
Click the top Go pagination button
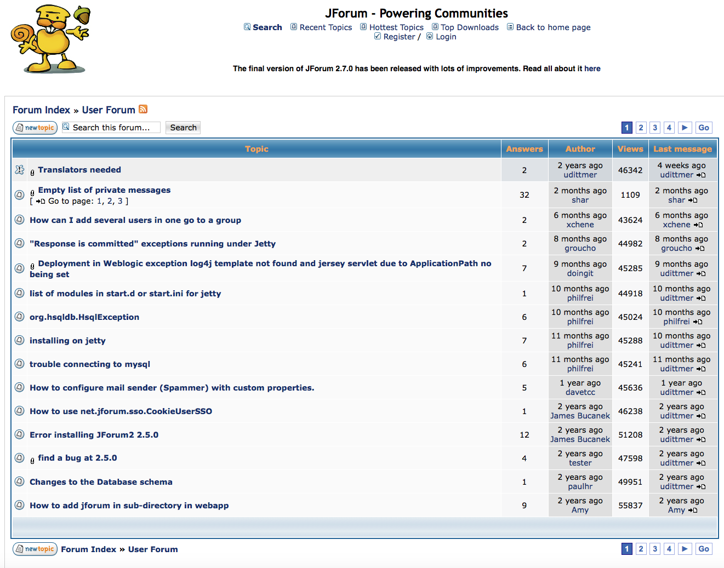(704, 128)
